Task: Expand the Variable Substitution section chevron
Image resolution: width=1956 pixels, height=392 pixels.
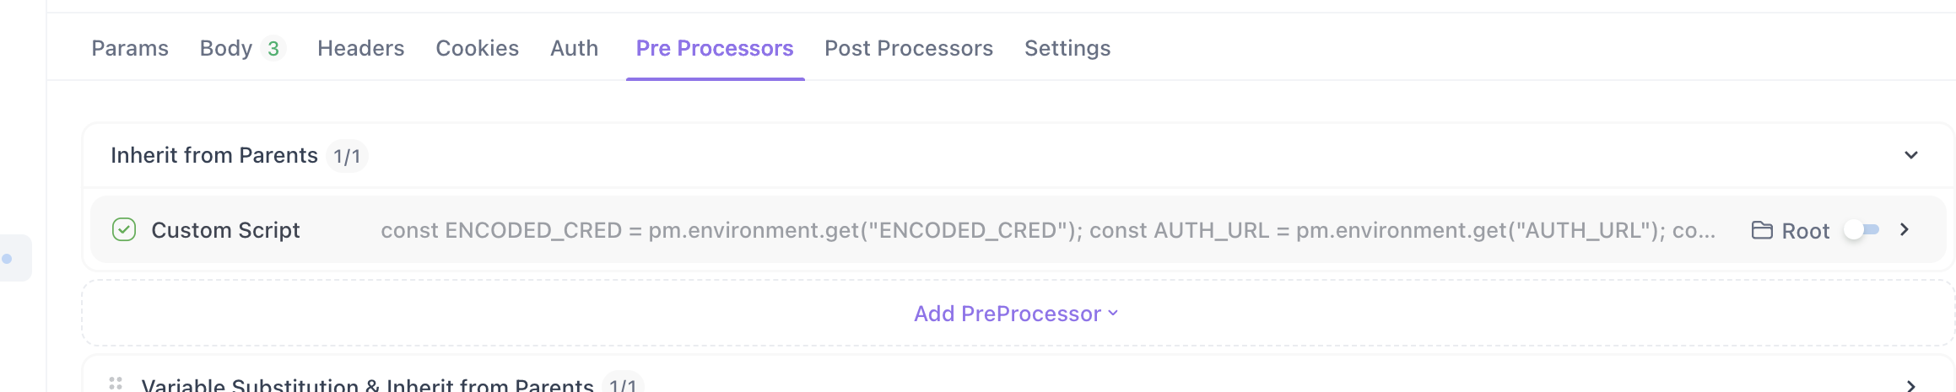Action: pyautogui.click(x=1911, y=386)
